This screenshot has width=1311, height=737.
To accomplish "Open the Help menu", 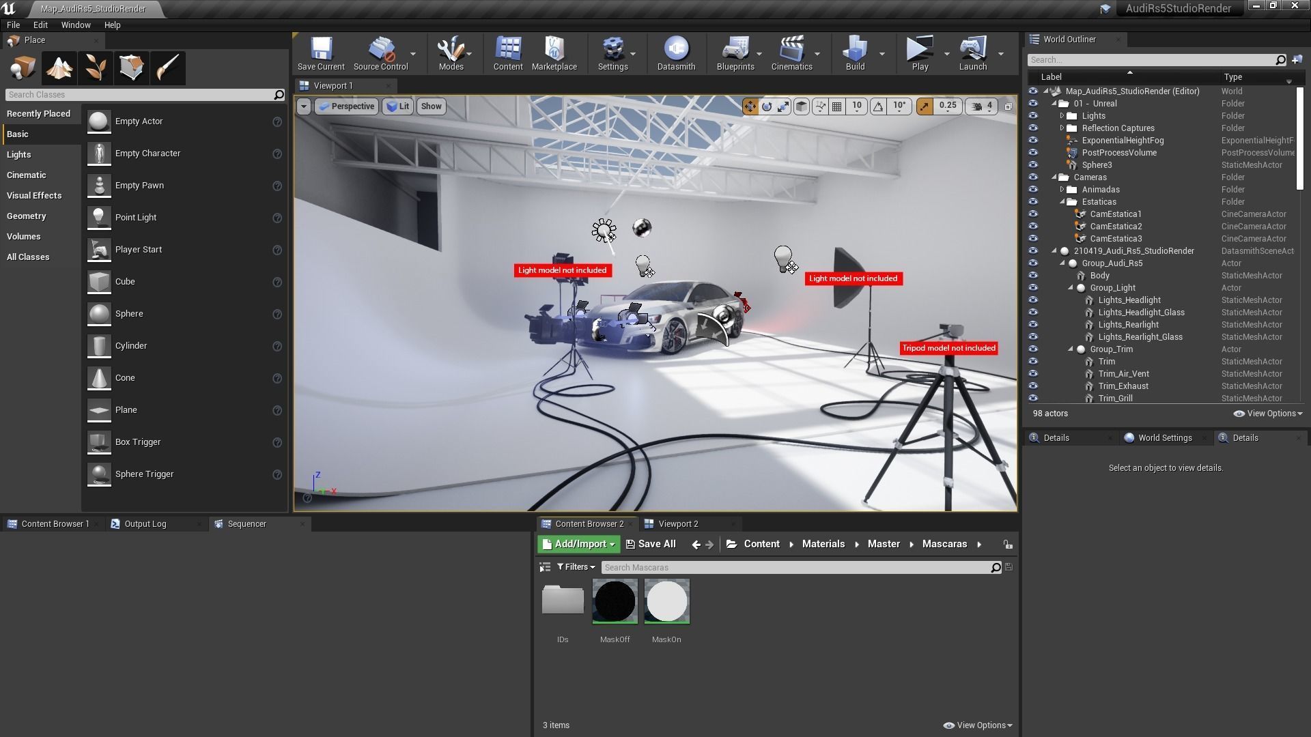I will point(112,25).
